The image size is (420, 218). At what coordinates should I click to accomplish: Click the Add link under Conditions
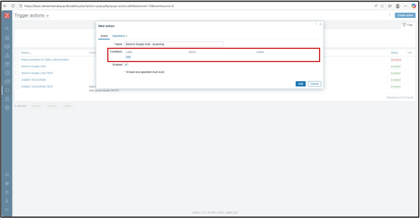(128, 57)
